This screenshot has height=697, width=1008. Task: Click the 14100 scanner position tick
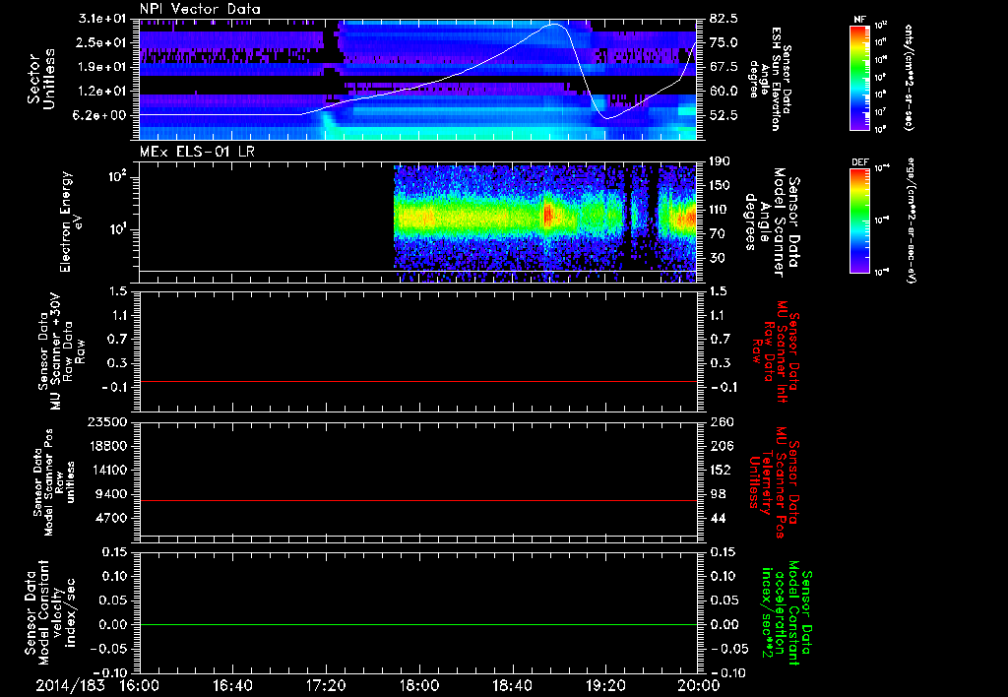click(x=108, y=470)
